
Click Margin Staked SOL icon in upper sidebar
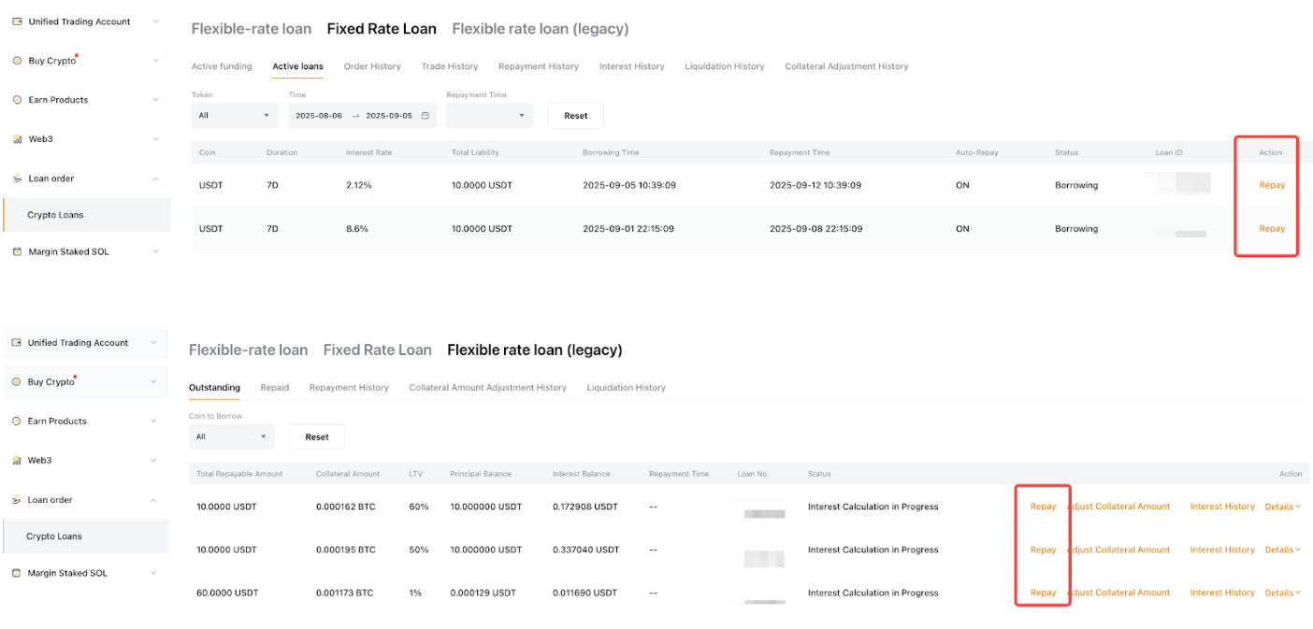click(x=17, y=251)
